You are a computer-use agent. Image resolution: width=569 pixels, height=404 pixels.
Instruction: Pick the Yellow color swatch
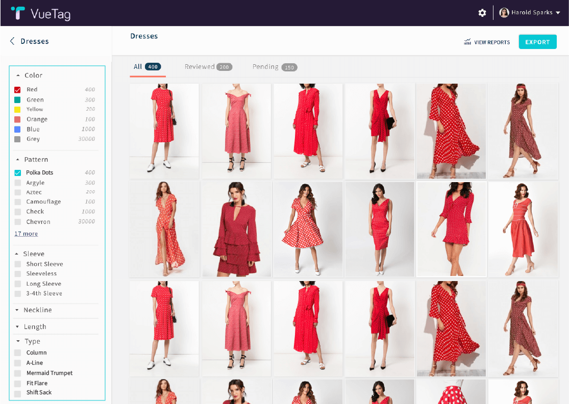coord(17,110)
